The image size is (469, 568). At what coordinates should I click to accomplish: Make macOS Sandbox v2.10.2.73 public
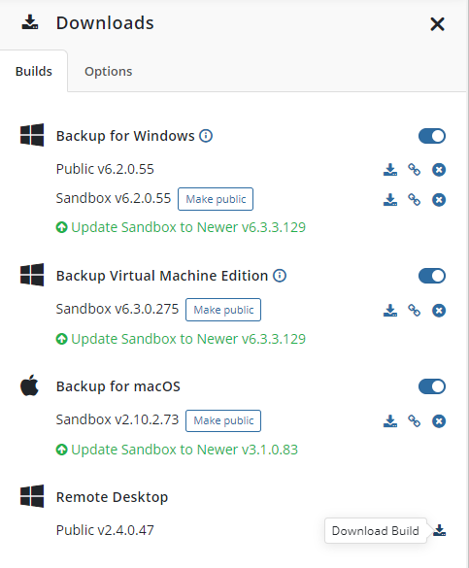223,420
